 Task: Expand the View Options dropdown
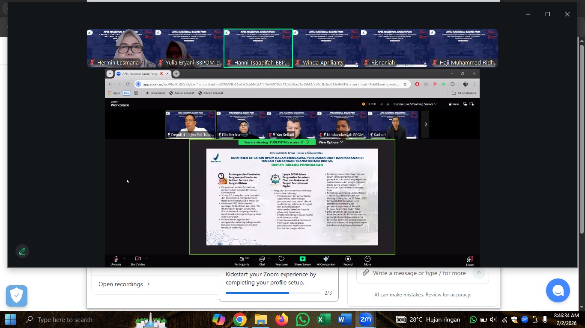[x=331, y=142]
